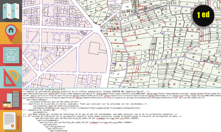This screenshot has height=132, width=221.
Task: Click the blue 143 polygon label
Action: 163,33
